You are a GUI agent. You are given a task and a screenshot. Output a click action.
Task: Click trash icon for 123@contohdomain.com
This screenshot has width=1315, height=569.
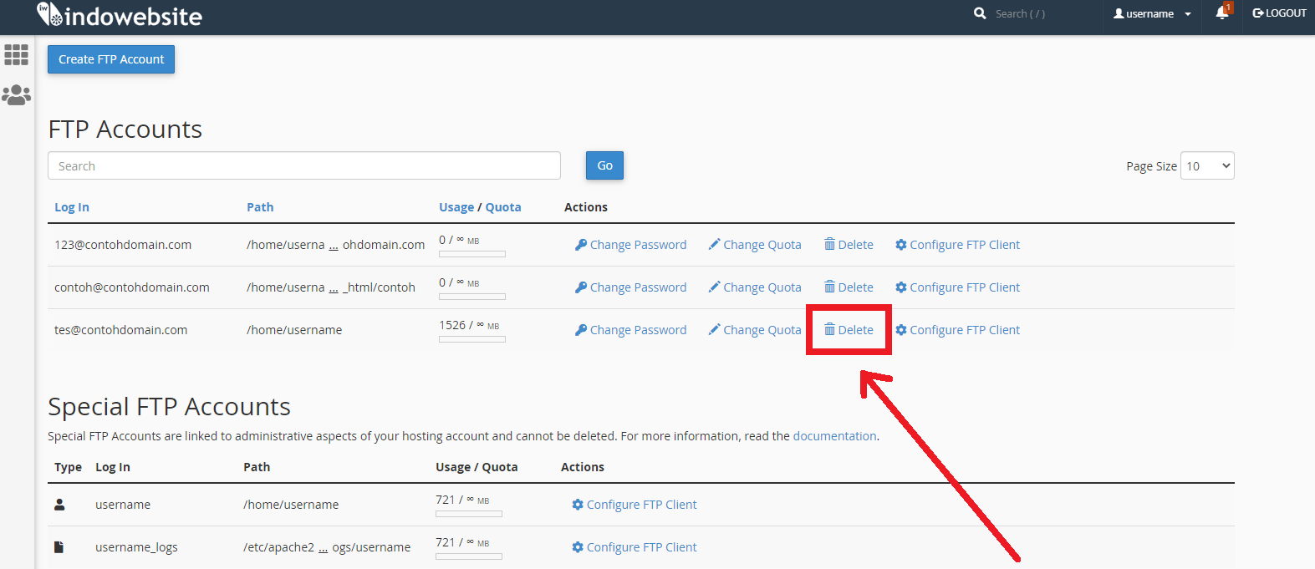829,244
